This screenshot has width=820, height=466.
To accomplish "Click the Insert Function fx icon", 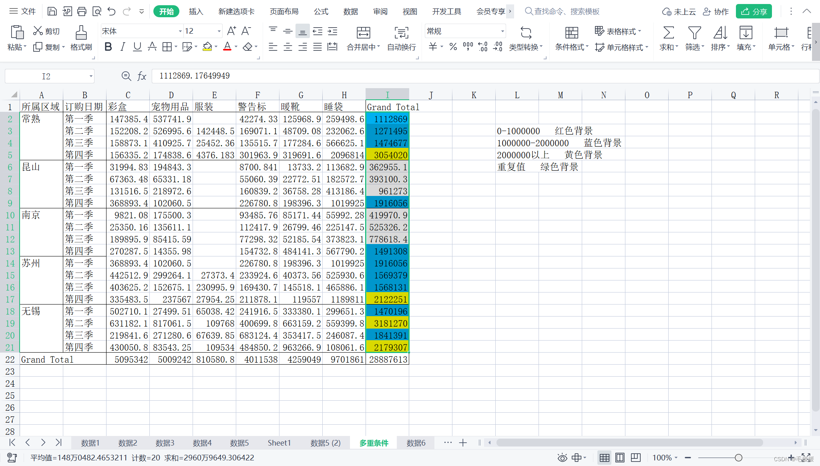I will tap(142, 76).
